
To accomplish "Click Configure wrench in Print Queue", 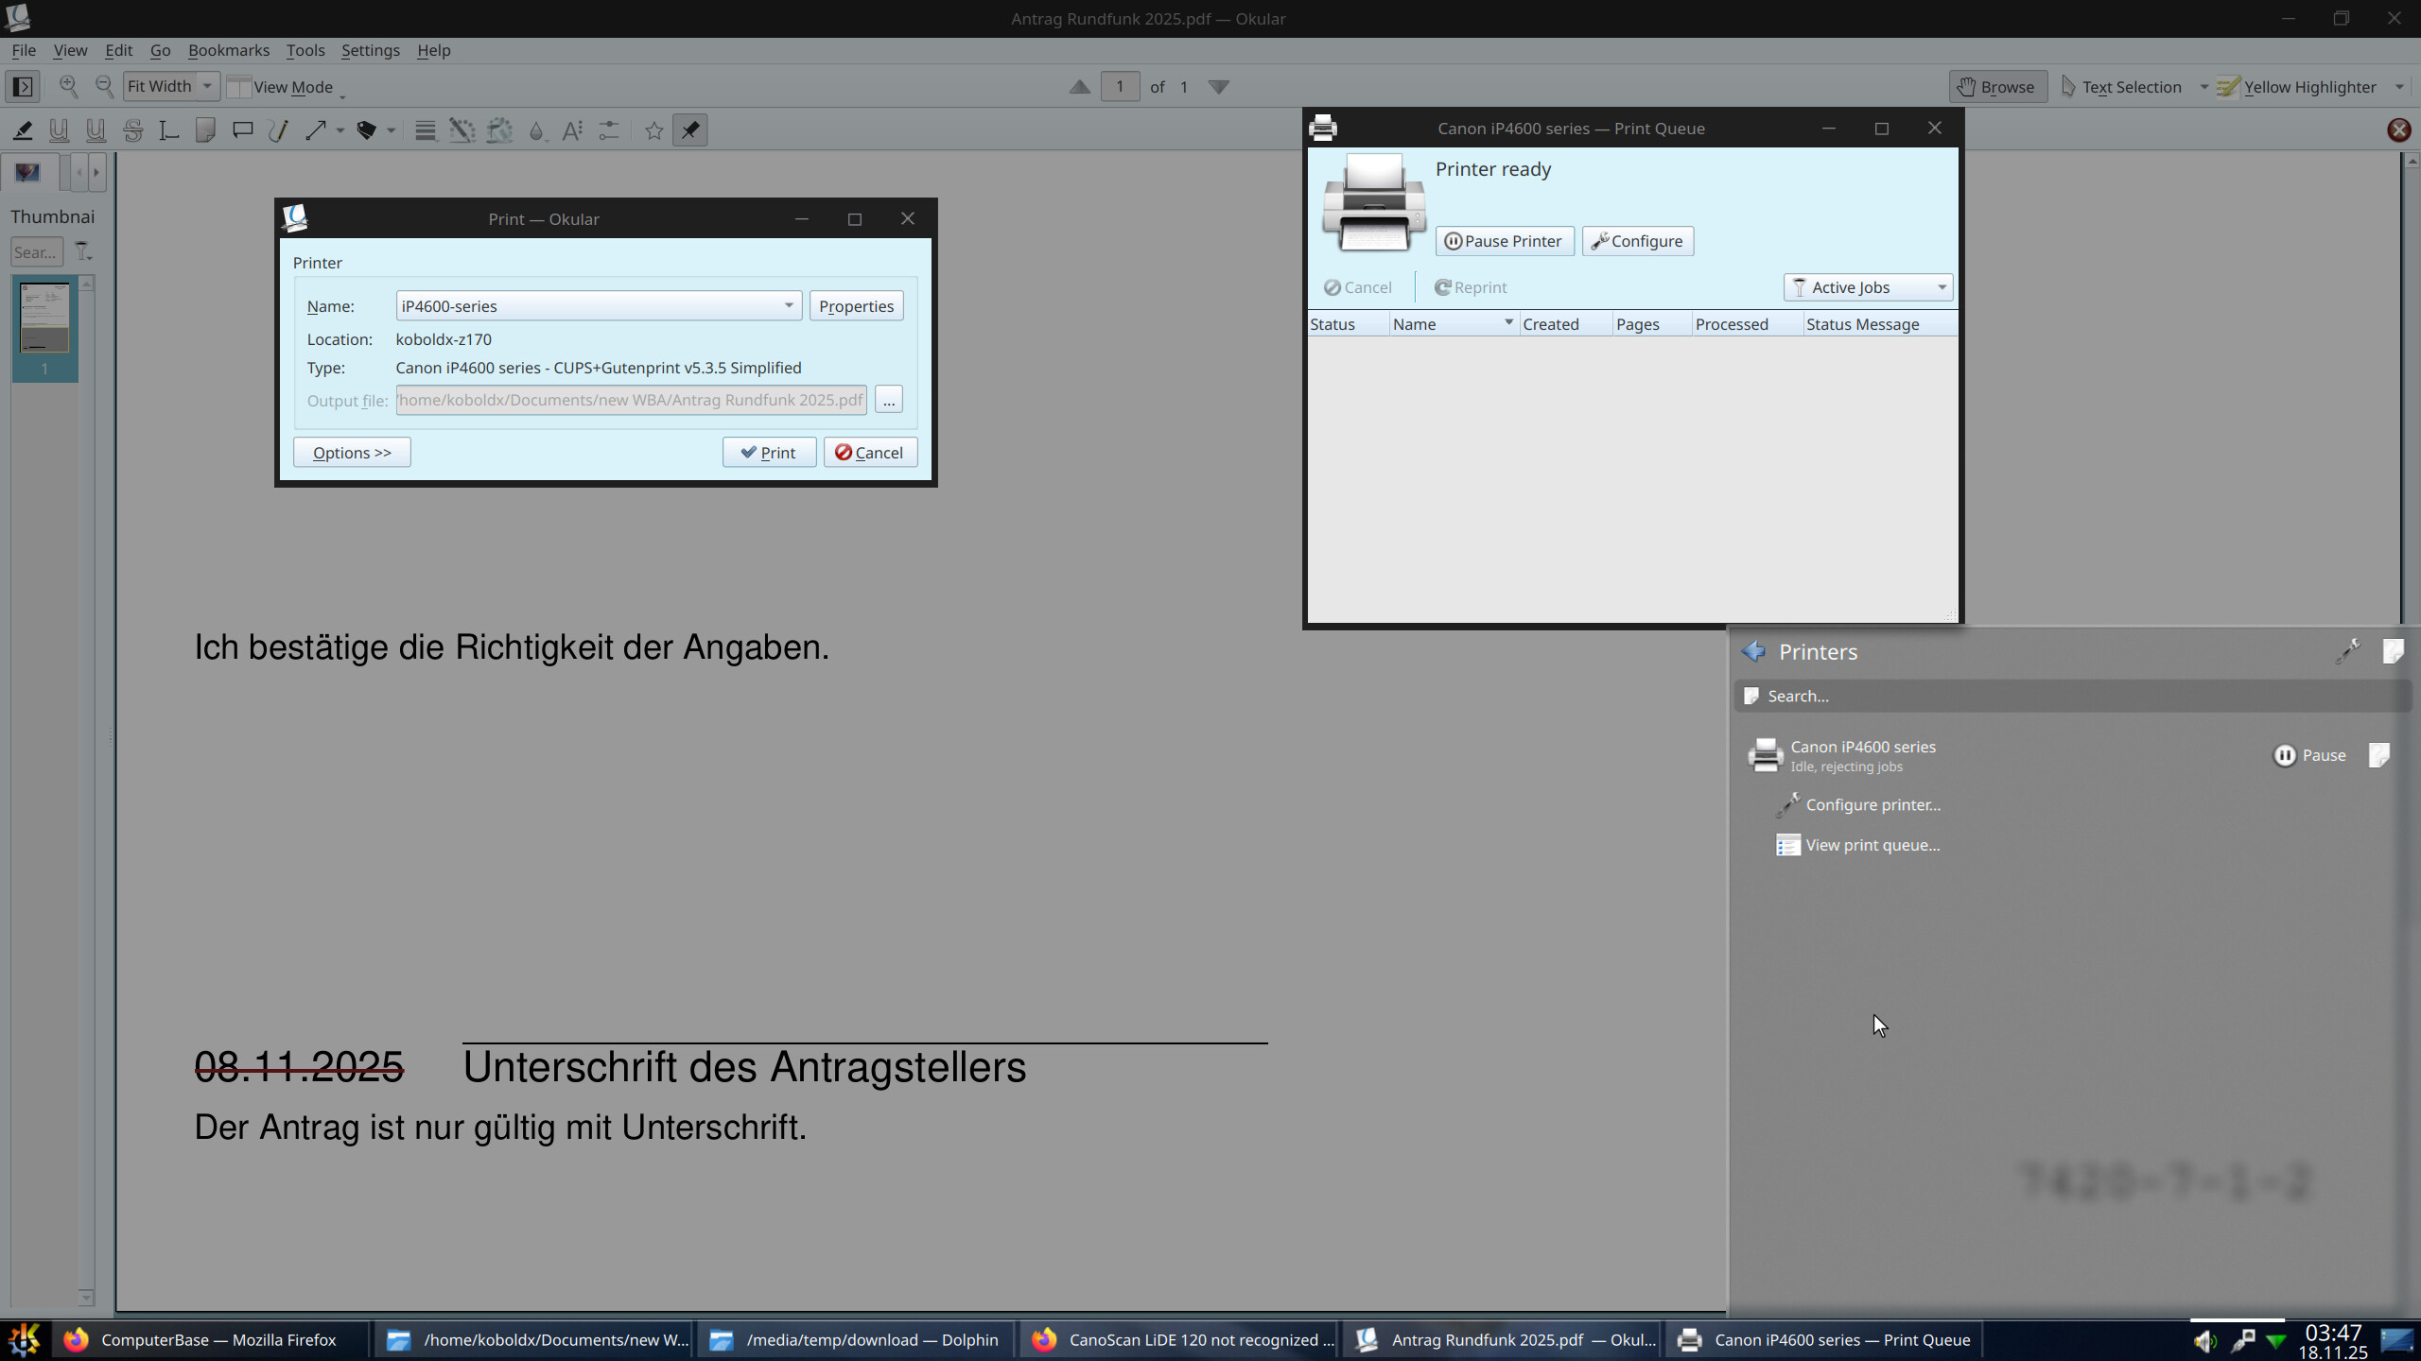I will point(1637,241).
